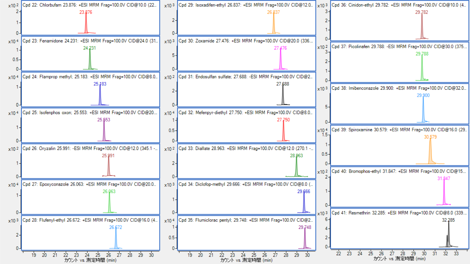Image resolution: width=470 pixels, height=264 pixels.
Task: Select the Cpd 30 Zoxamide chromatogram title
Action: (x=246, y=41)
